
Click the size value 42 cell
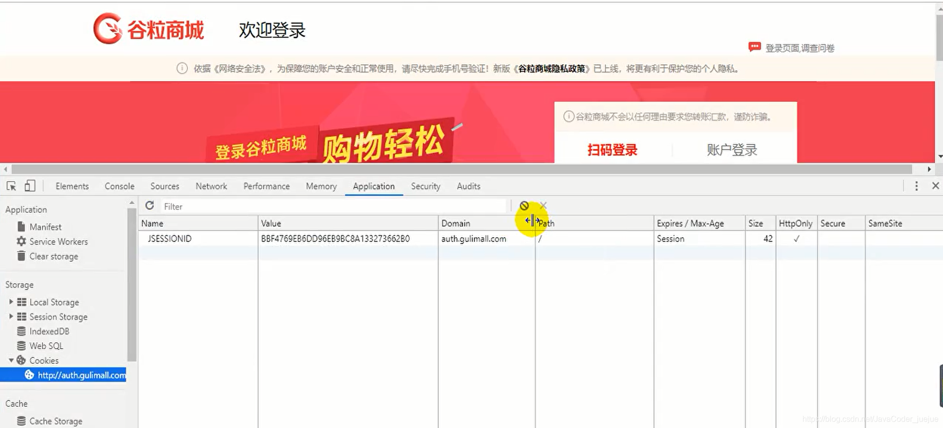760,239
